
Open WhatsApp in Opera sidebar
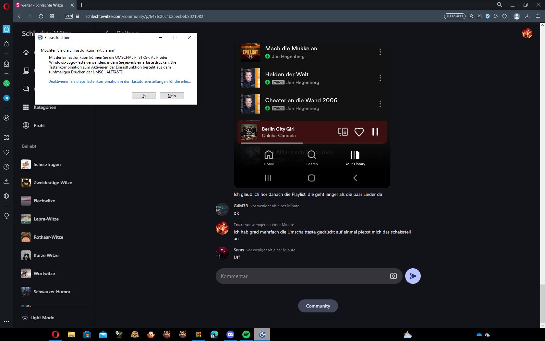point(6,83)
